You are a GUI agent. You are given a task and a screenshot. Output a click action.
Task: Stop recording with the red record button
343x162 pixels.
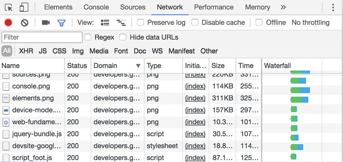(x=8, y=23)
